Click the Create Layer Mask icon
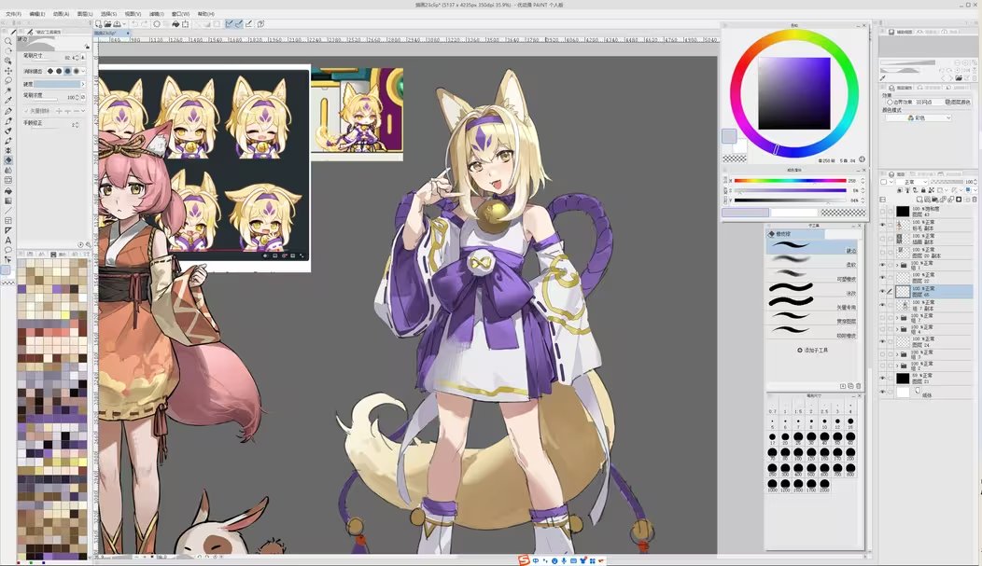 tap(959, 200)
